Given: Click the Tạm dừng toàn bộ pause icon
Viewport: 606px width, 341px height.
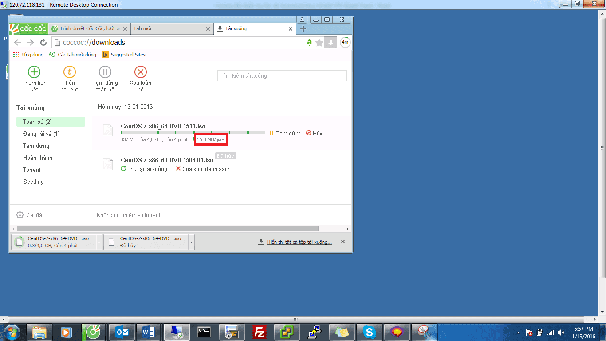Looking at the screenshot, I should click(x=105, y=71).
